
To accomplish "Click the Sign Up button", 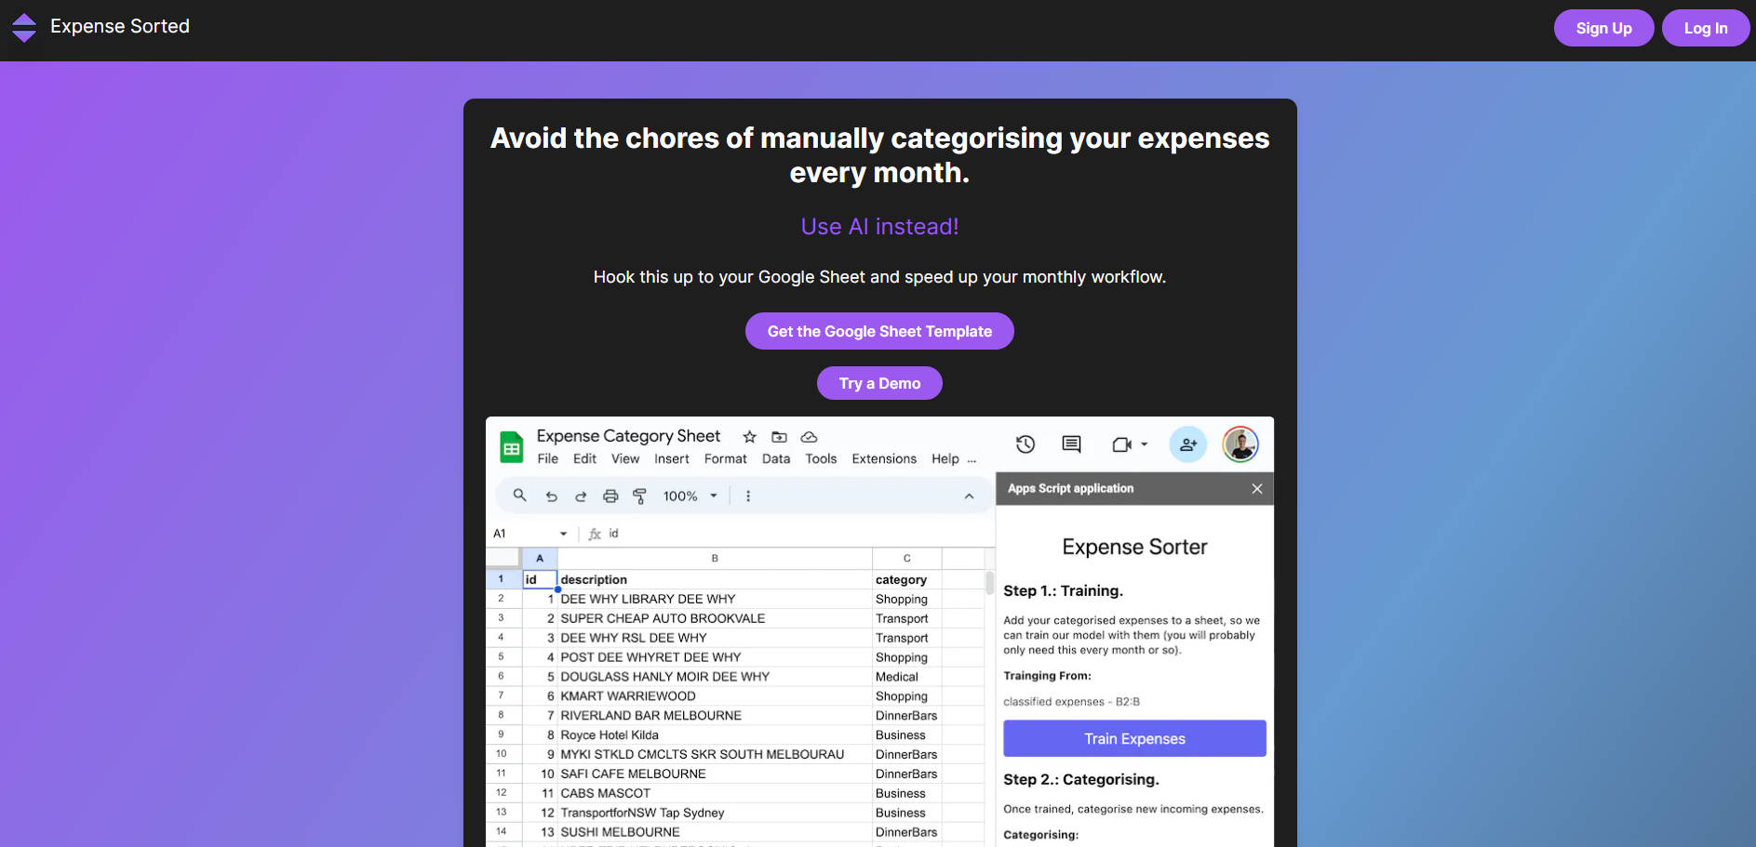I will [x=1602, y=28].
